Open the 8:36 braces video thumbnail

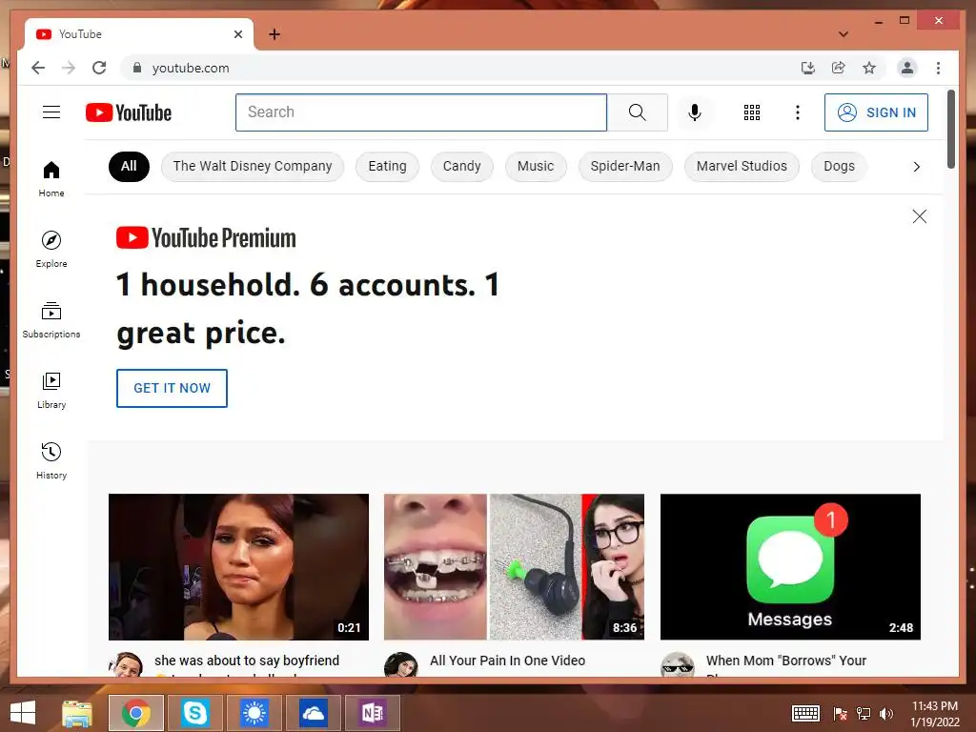point(514,566)
